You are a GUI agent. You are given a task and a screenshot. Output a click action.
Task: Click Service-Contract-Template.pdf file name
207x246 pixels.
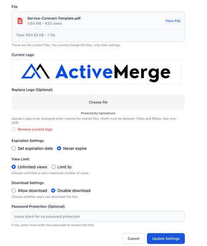(54, 18)
